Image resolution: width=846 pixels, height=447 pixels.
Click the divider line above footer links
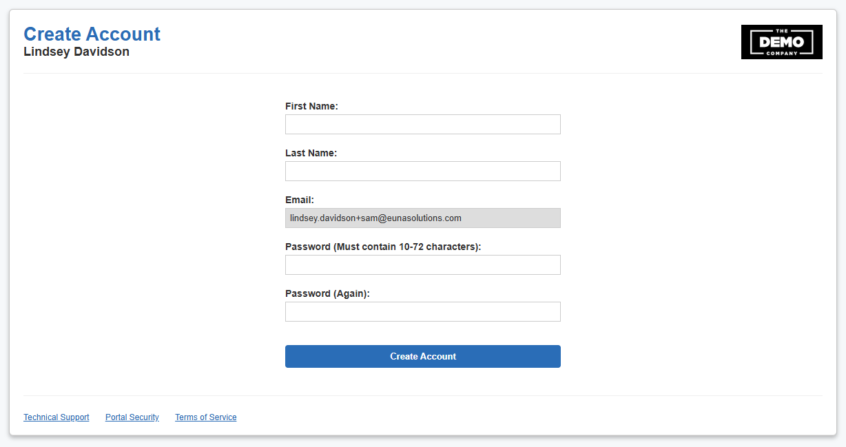point(423,395)
